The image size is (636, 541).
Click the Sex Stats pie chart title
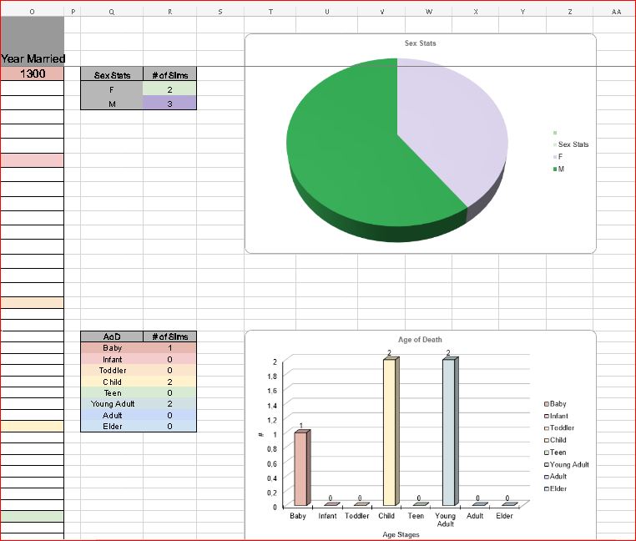click(420, 43)
